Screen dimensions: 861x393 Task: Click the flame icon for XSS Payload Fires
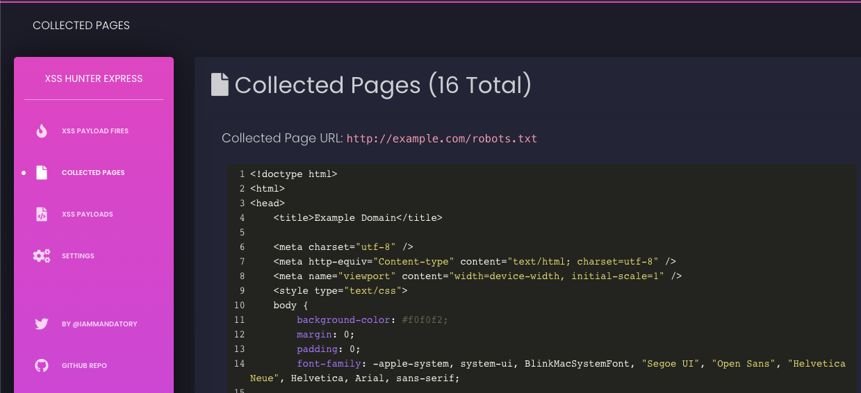[x=42, y=131]
